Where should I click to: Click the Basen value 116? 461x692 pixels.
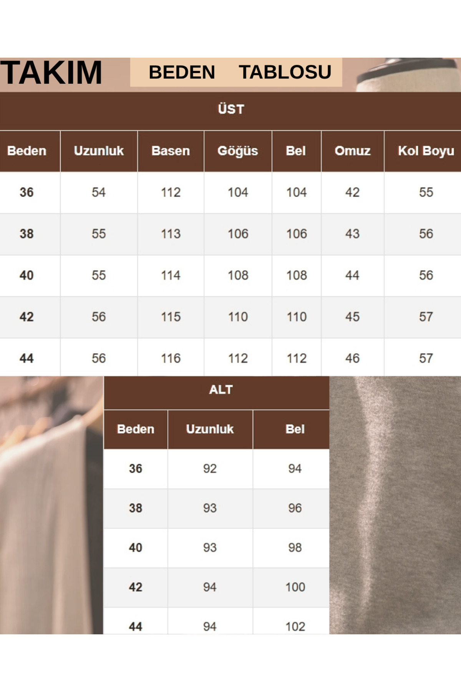point(171,358)
